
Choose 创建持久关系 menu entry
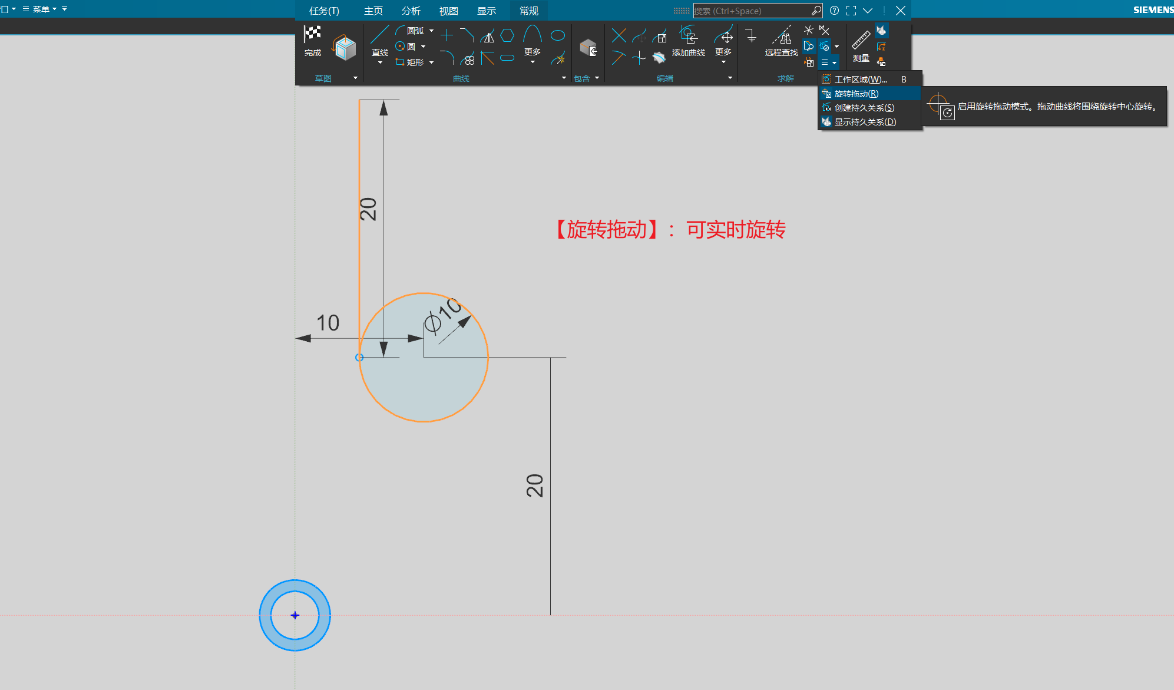tap(864, 108)
